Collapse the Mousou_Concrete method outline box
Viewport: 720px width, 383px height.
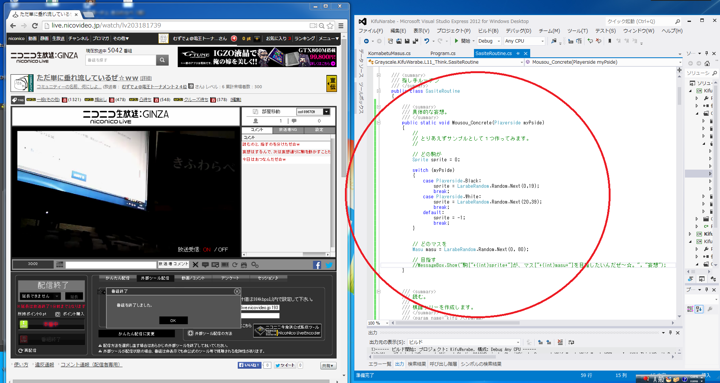pyautogui.click(x=378, y=123)
